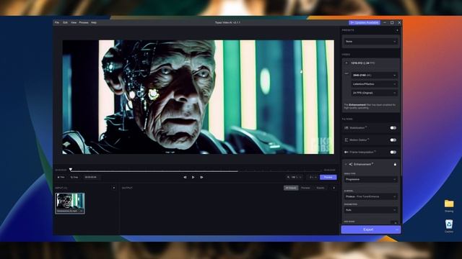This screenshot has width=462, height=259.
Task: Open the Letterbox/Pillarbox dropdown
Action: point(374,84)
